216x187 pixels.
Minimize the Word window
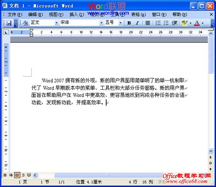tap(194, 6)
